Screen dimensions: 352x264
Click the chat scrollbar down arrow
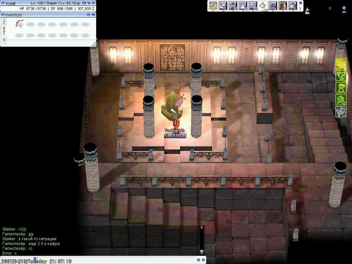pos(201,253)
